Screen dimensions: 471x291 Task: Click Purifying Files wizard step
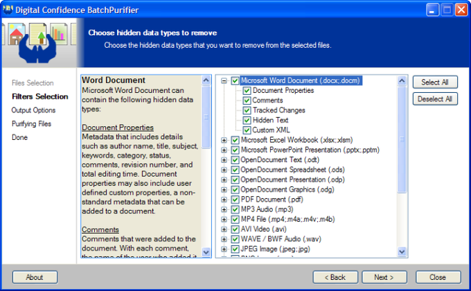coord(32,124)
